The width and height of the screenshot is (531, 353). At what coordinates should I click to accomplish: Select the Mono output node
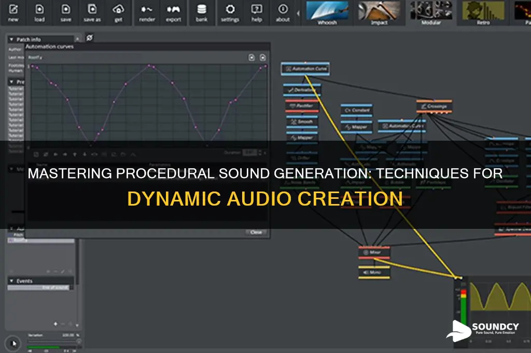click(x=374, y=273)
